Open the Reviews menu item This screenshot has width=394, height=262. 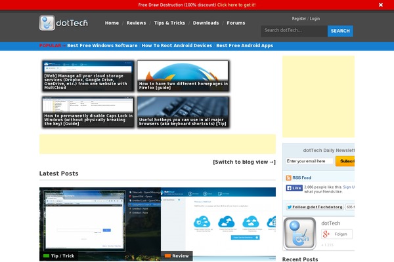click(x=136, y=23)
